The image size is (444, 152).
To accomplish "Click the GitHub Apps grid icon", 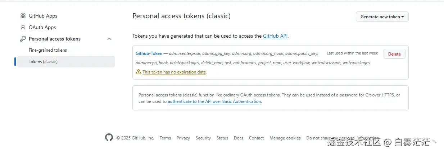I will [23, 16].
